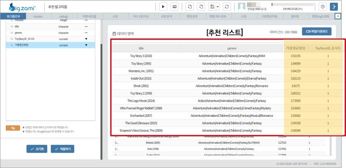Image resolution: width=346 pixels, height=168 pixels.
Task: Click drag handle of ToyStory와_유사도 row
Action: pyautogui.click(x=12, y=39)
